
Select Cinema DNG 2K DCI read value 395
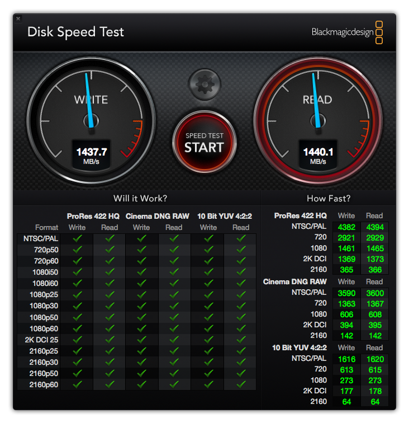(x=375, y=325)
